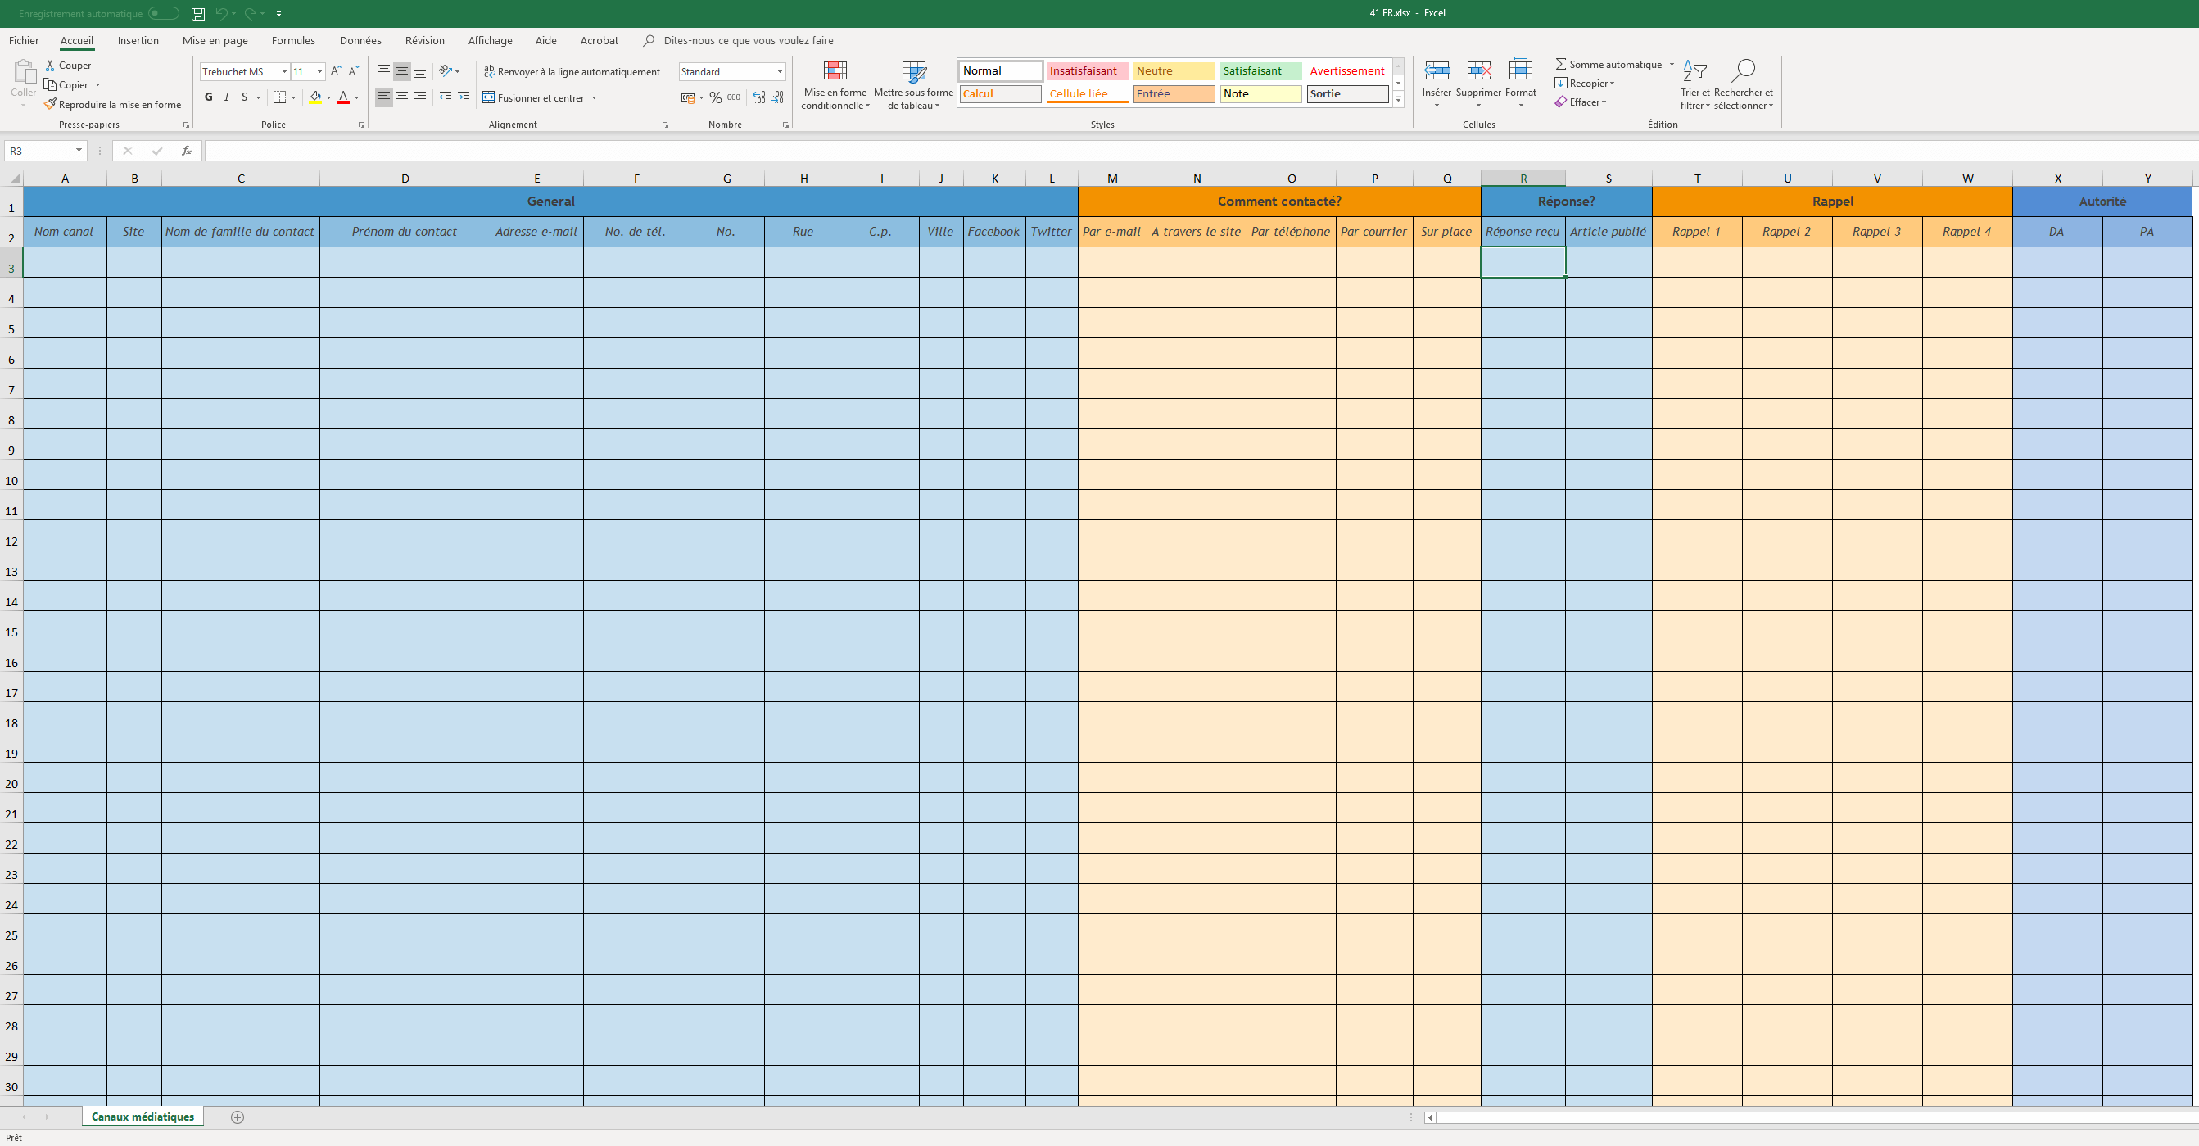Viewport: 2199px width, 1146px height.
Task: Expand the Number Format dropdown
Action: click(781, 71)
